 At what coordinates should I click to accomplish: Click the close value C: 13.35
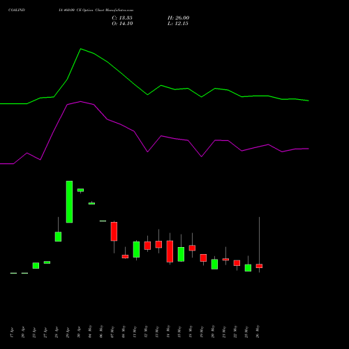coord(122,18)
